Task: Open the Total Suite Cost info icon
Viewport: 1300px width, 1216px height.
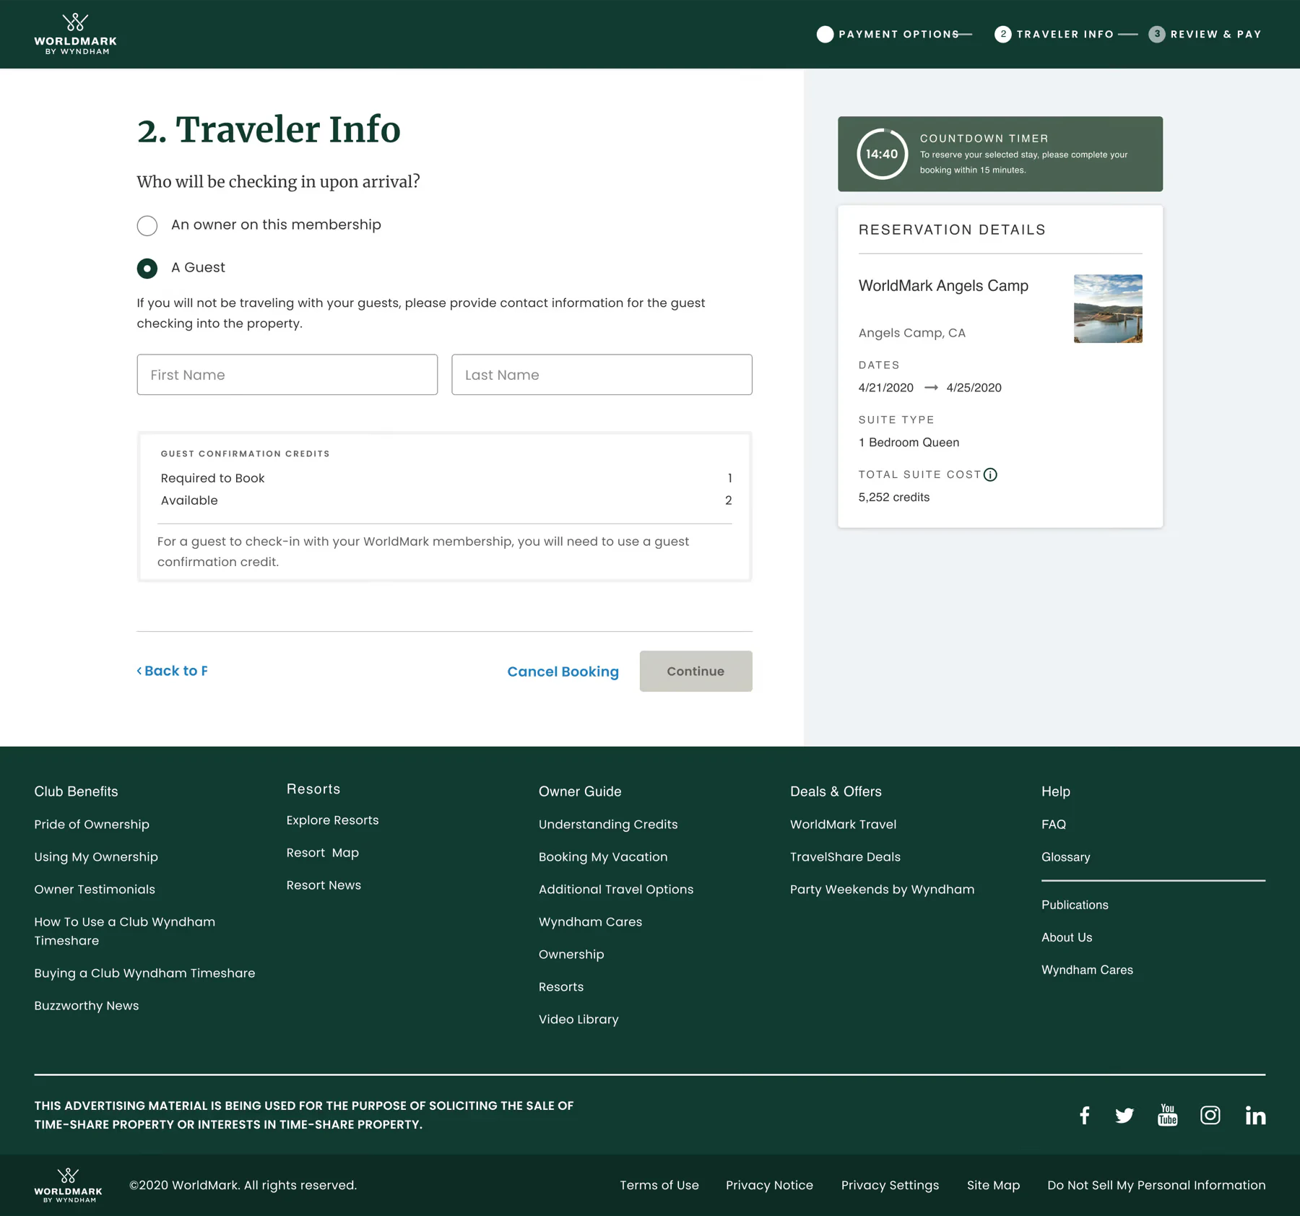Action: 990,474
